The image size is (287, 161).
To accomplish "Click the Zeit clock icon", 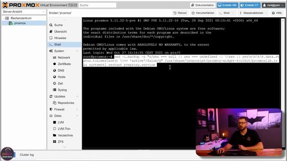I will pos(54,84).
